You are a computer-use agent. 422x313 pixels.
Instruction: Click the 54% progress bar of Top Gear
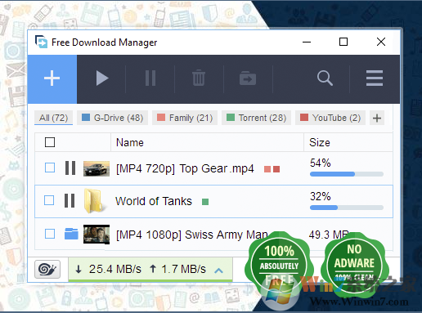pyautogui.click(x=347, y=174)
